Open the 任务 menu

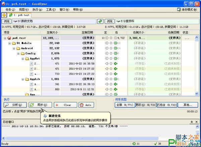10,10
